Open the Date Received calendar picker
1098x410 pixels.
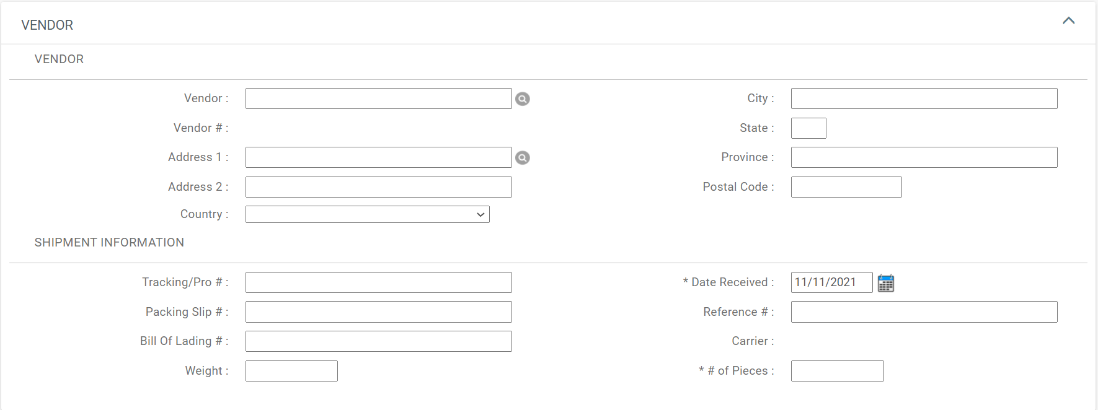(886, 283)
